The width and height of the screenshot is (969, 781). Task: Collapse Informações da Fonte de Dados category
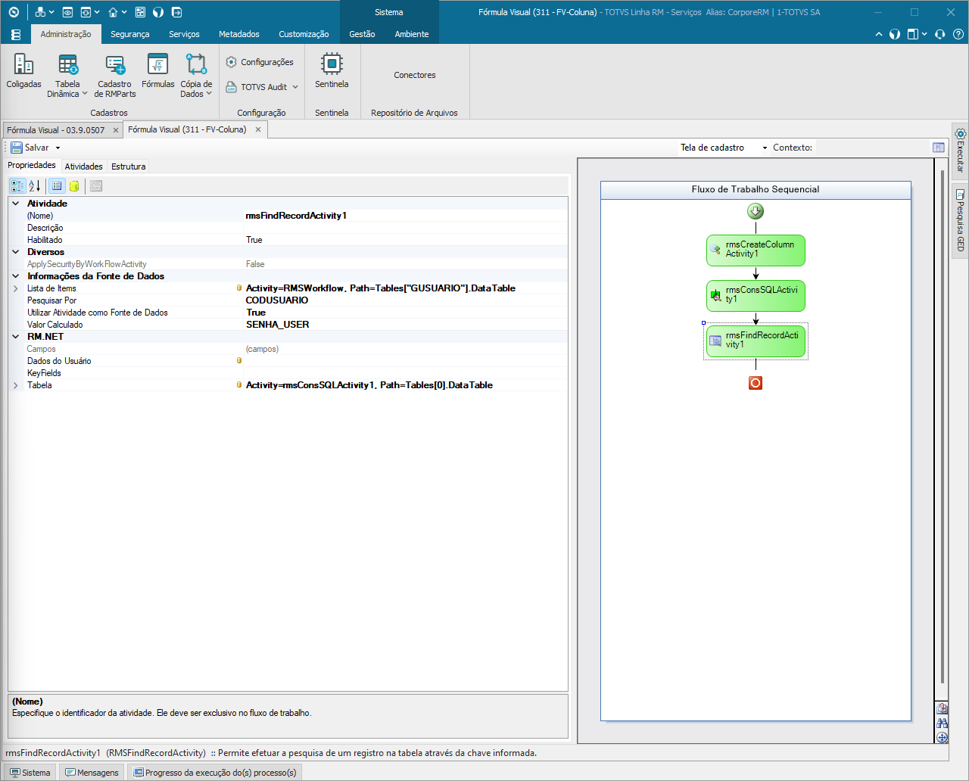[16, 276]
